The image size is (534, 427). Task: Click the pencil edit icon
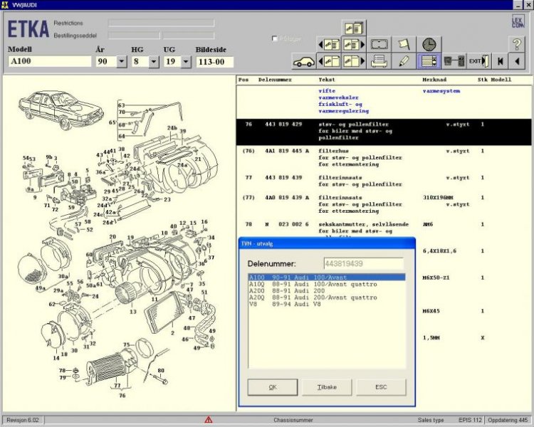click(404, 61)
